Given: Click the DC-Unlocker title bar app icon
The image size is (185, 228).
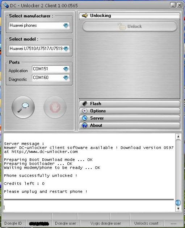Looking at the screenshot, I should [6, 5].
